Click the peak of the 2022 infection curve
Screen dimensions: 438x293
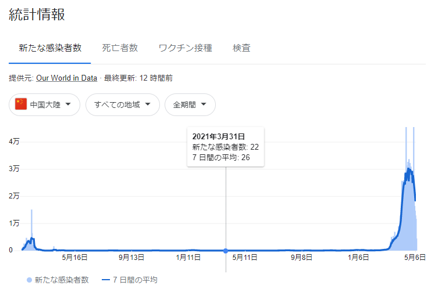pyautogui.click(x=409, y=169)
